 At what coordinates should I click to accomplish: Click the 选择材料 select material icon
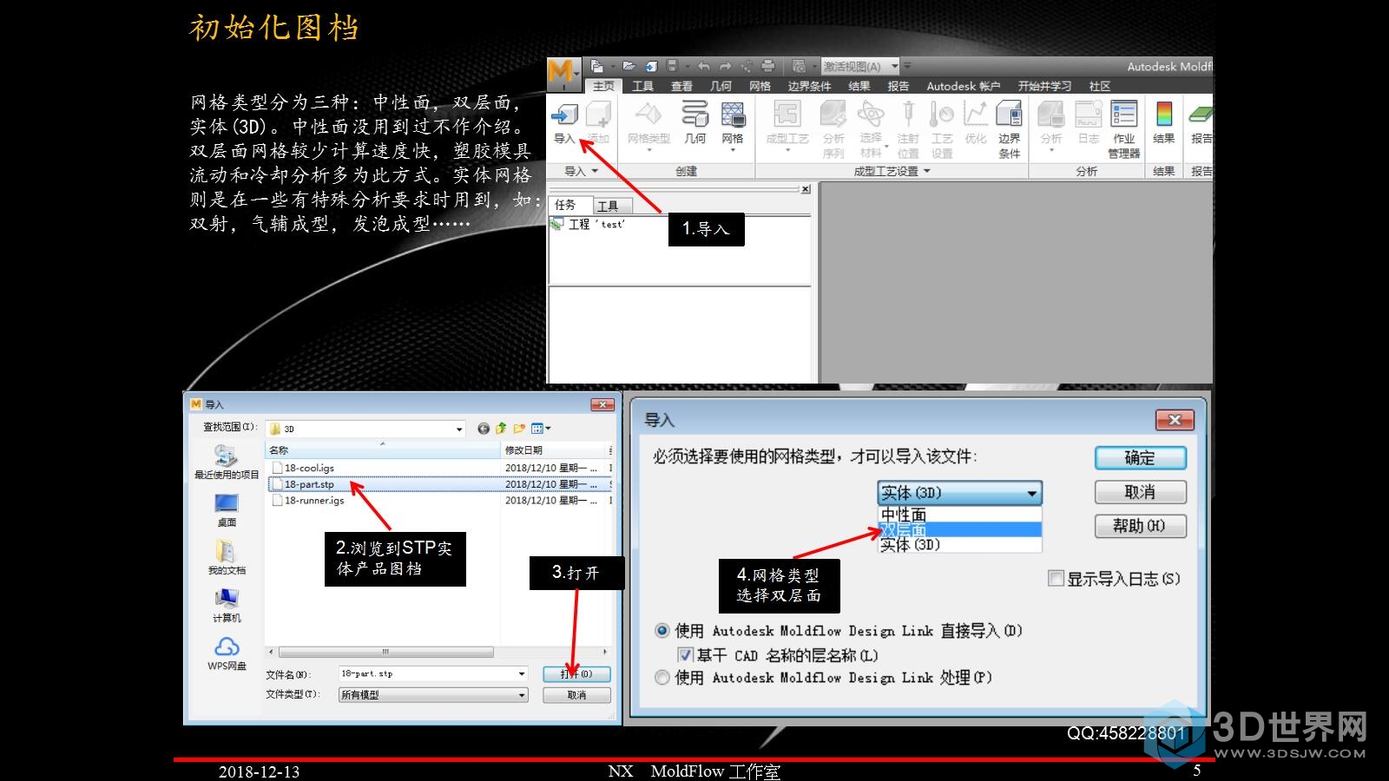[x=871, y=115]
